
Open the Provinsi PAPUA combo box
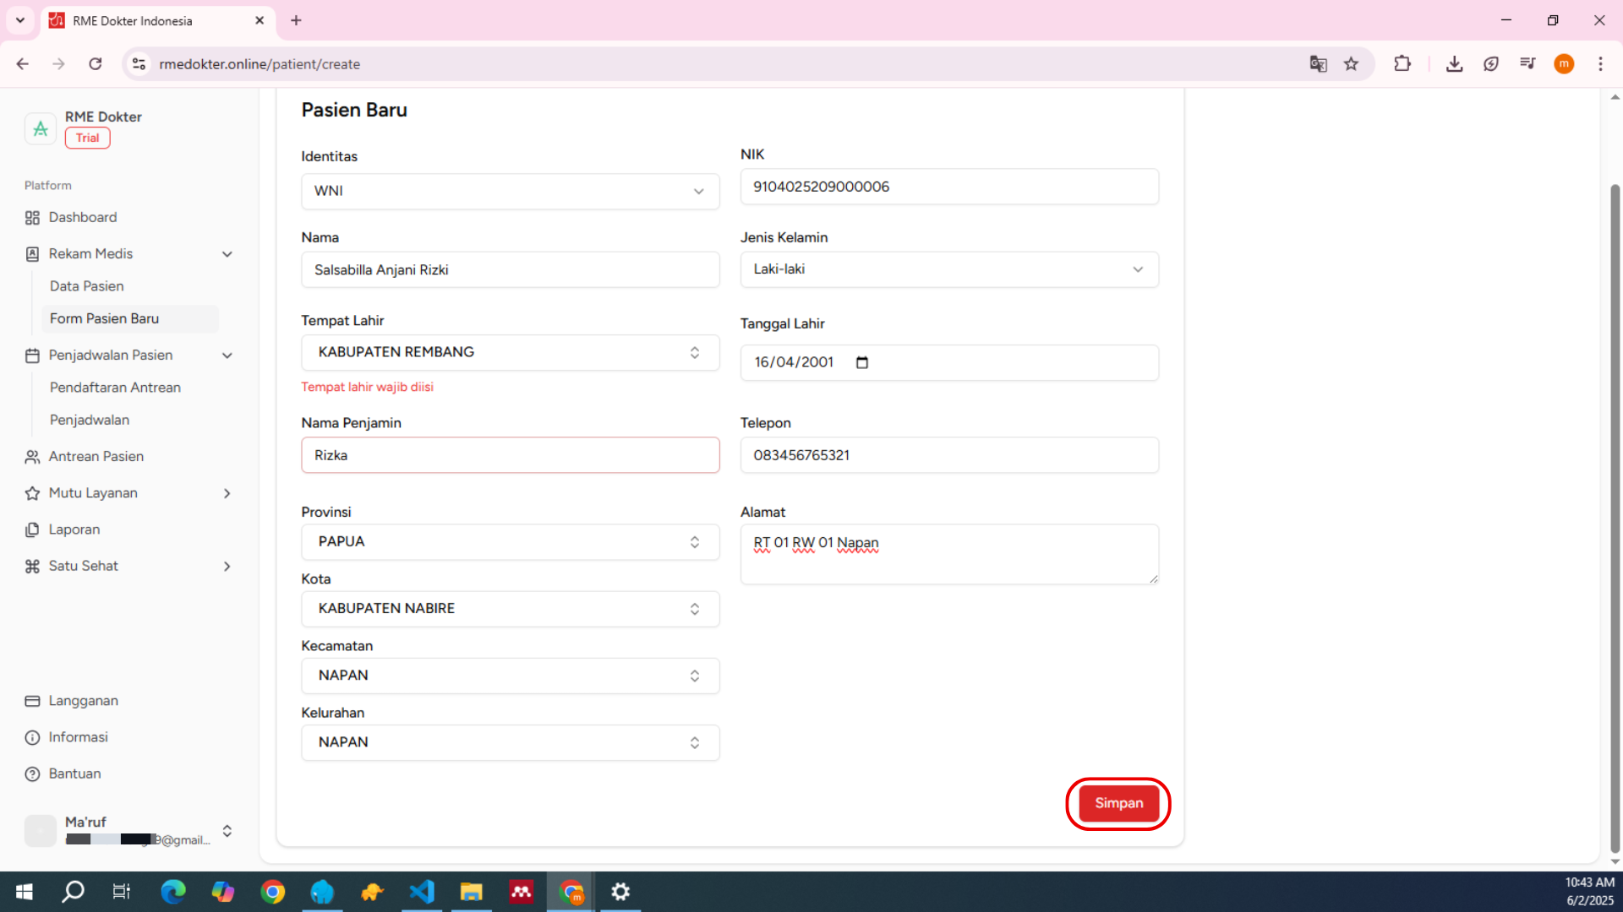point(510,541)
